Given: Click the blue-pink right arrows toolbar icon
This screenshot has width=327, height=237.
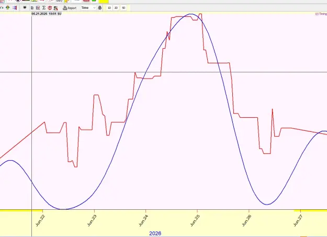Looking at the screenshot, I should tap(15, 8).
